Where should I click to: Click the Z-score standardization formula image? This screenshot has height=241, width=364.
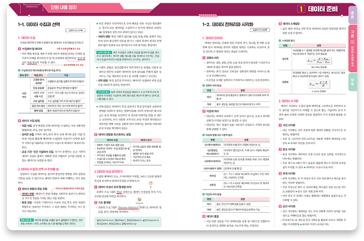(319, 84)
